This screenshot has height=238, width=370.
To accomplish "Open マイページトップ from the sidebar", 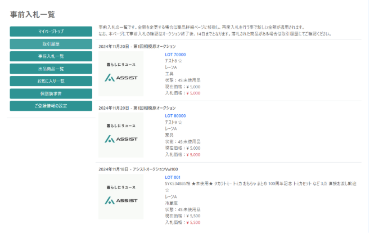I will coord(51,32).
